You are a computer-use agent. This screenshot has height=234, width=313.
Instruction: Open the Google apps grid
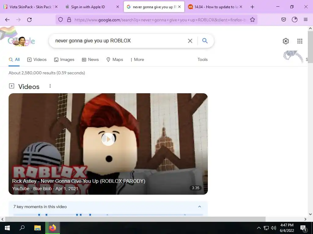click(x=300, y=41)
